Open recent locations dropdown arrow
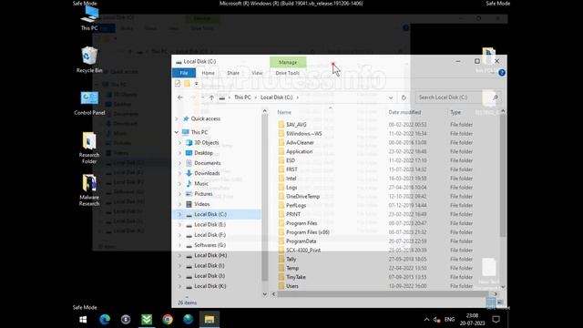The height and width of the screenshot is (328, 583). [x=202, y=97]
